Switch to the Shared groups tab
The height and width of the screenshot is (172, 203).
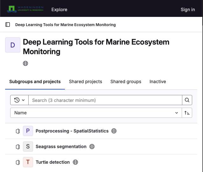126,82
